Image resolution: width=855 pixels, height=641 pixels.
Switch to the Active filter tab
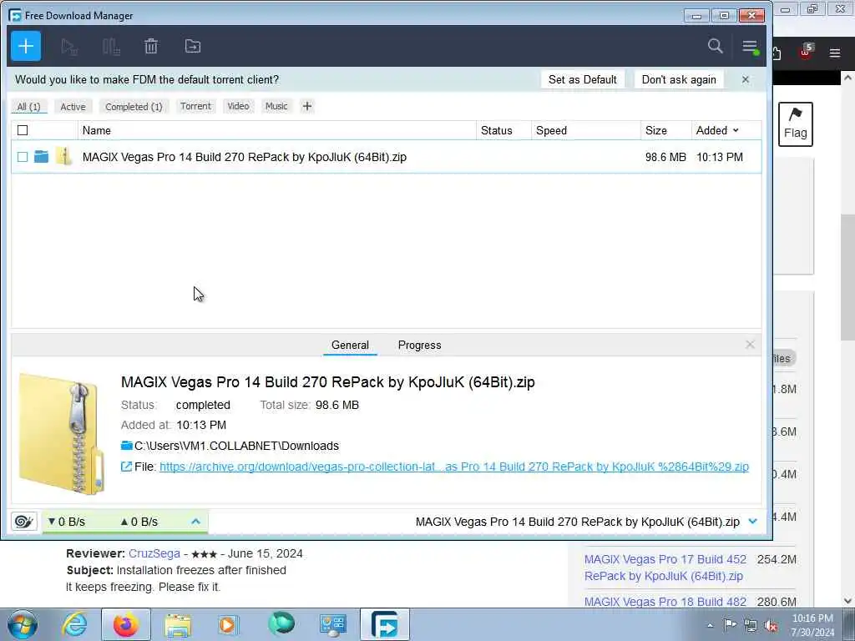pos(73,106)
